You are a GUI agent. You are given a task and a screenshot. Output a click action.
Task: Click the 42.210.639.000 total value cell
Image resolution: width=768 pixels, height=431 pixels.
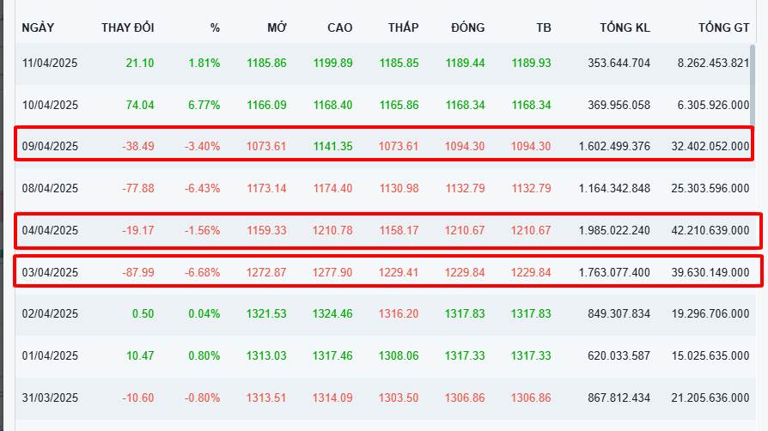click(x=713, y=230)
